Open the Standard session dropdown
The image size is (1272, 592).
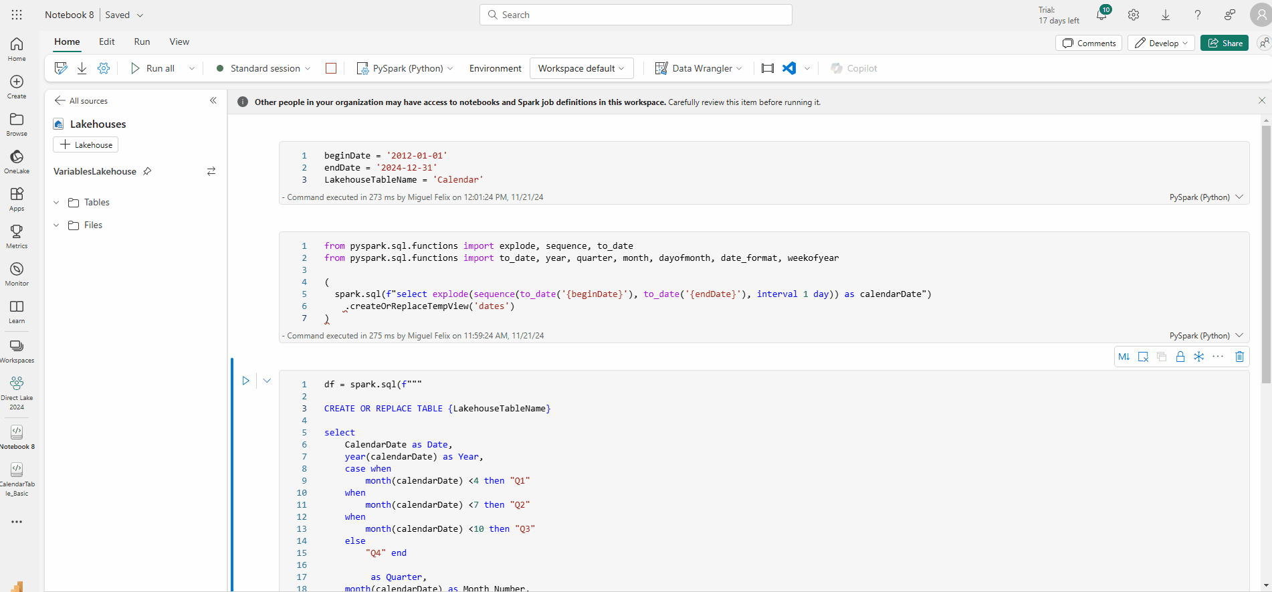[265, 68]
